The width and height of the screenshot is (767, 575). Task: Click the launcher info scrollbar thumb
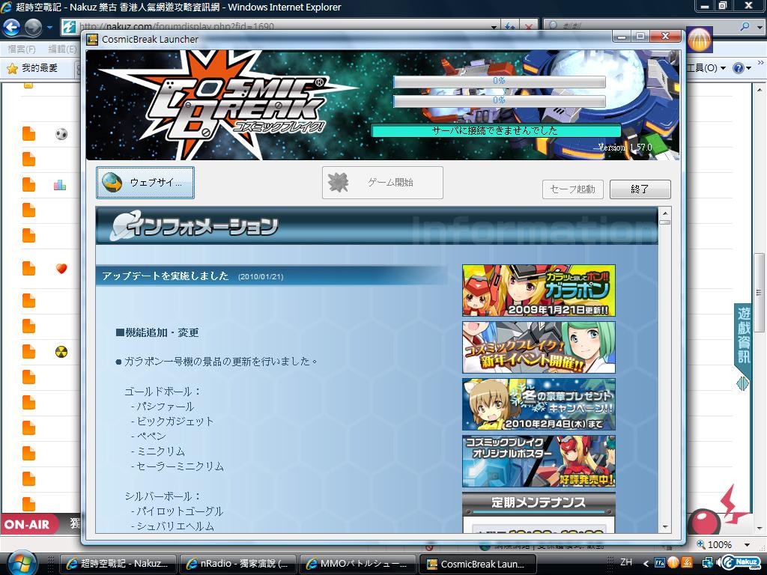click(665, 222)
